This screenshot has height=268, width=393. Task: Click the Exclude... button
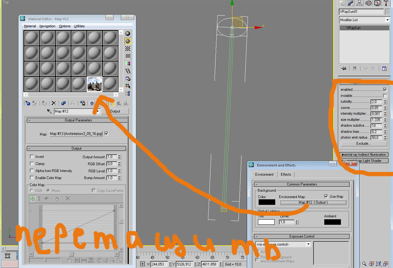pyautogui.click(x=363, y=144)
